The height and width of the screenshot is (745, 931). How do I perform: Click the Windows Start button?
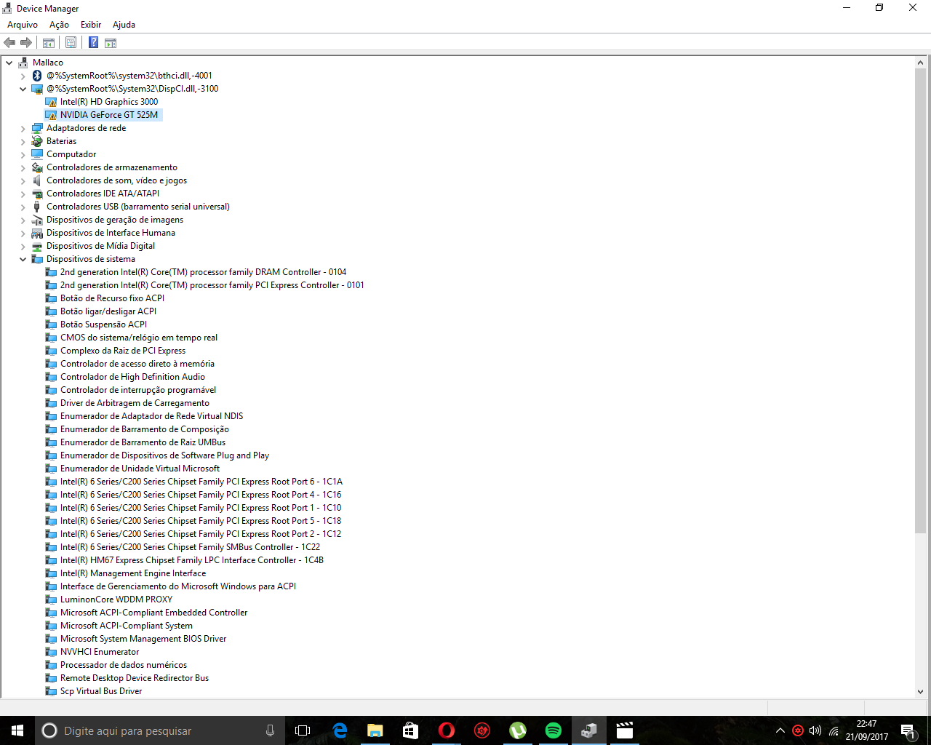tap(17, 730)
